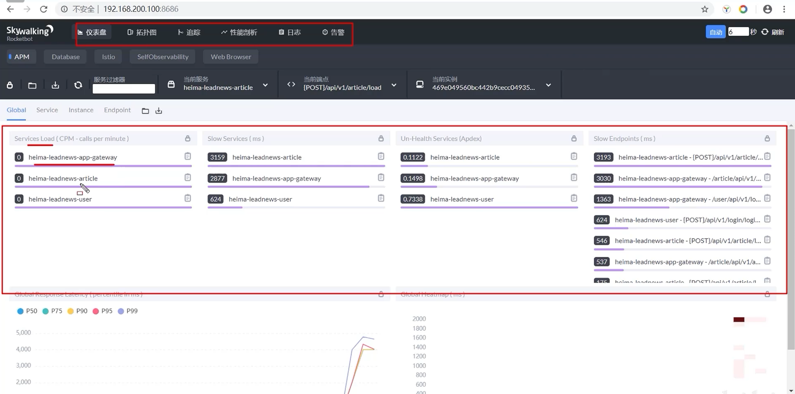
Task: Toggle the P99 legend series
Action: [x=128, y=311]
